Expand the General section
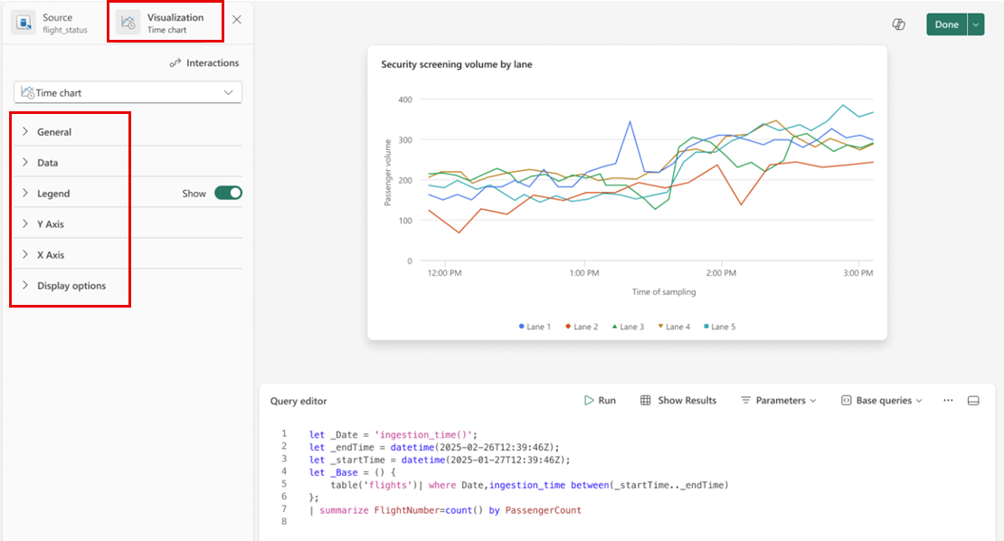This screenshot has height=541, width=1004. pyautogui.click(x=128, y=132)
